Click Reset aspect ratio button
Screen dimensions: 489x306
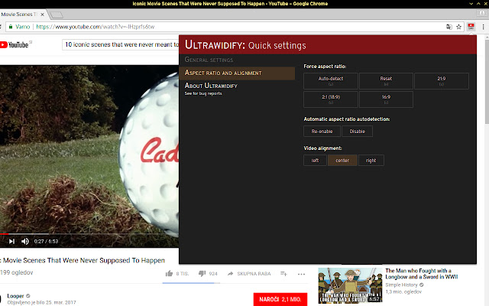(386, 81)
